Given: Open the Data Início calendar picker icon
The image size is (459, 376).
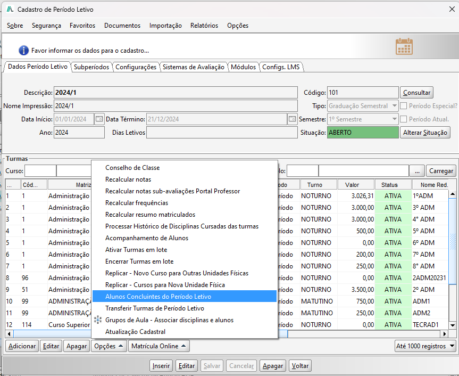Looking at the screenshot, I should 99,119.
